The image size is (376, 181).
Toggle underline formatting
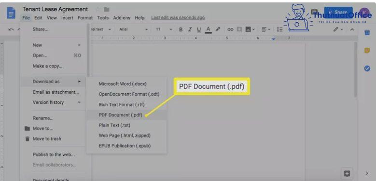pos(199,29)
